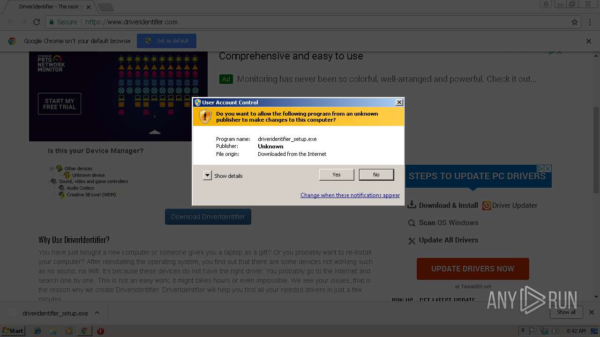Click the Chrome back arrow
The image size is (600, 337).
pyautogui.click(x=10, y=22)
